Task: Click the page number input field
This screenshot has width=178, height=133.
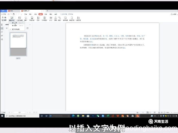Action: 19,112
